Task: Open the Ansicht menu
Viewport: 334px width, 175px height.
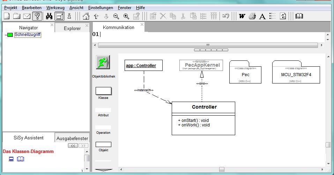Action: point(76,8)
